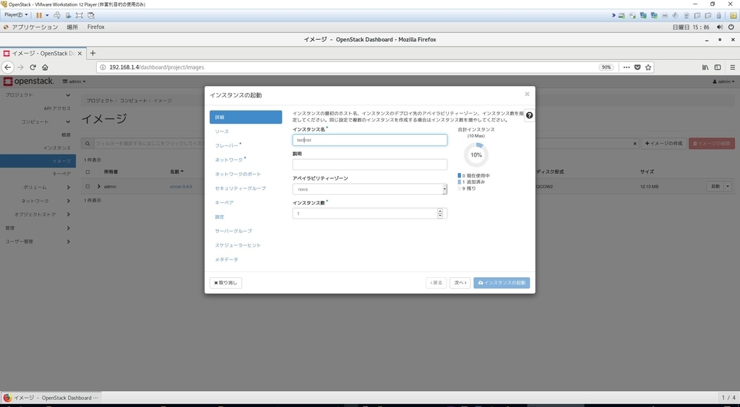
Task: Click the VMware sound card device icon
Action: pyautogui.click(x=675, y=15)
